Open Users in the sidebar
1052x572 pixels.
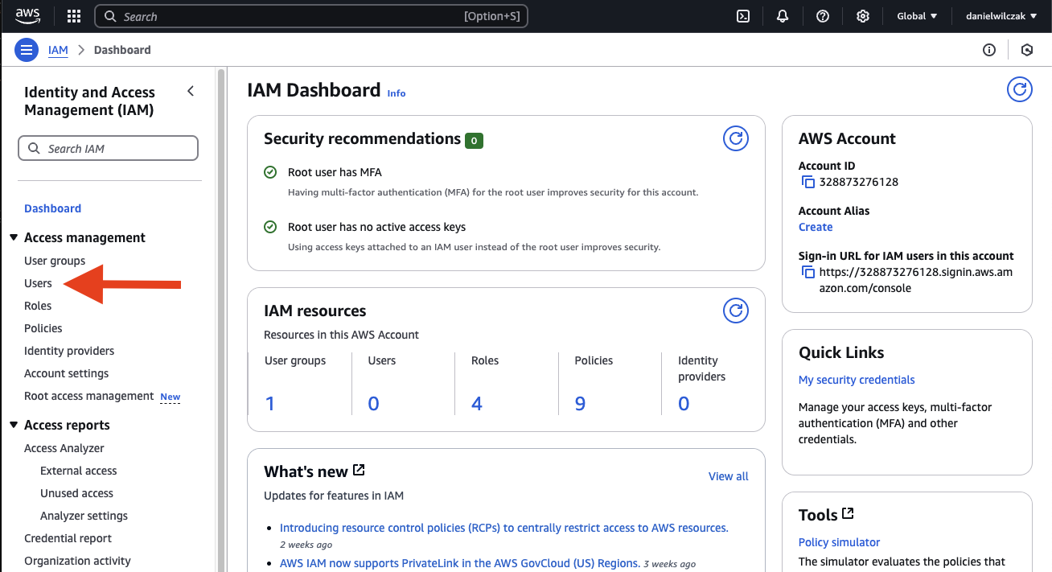click(x=38, y=283)
